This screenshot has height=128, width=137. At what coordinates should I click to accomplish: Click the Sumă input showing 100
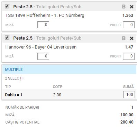129,95
